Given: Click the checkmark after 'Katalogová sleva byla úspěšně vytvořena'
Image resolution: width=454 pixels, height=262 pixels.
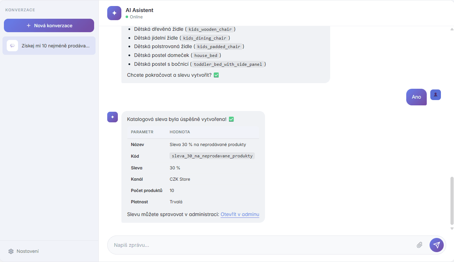Looking at the screenshot, I should pos(231,119).
